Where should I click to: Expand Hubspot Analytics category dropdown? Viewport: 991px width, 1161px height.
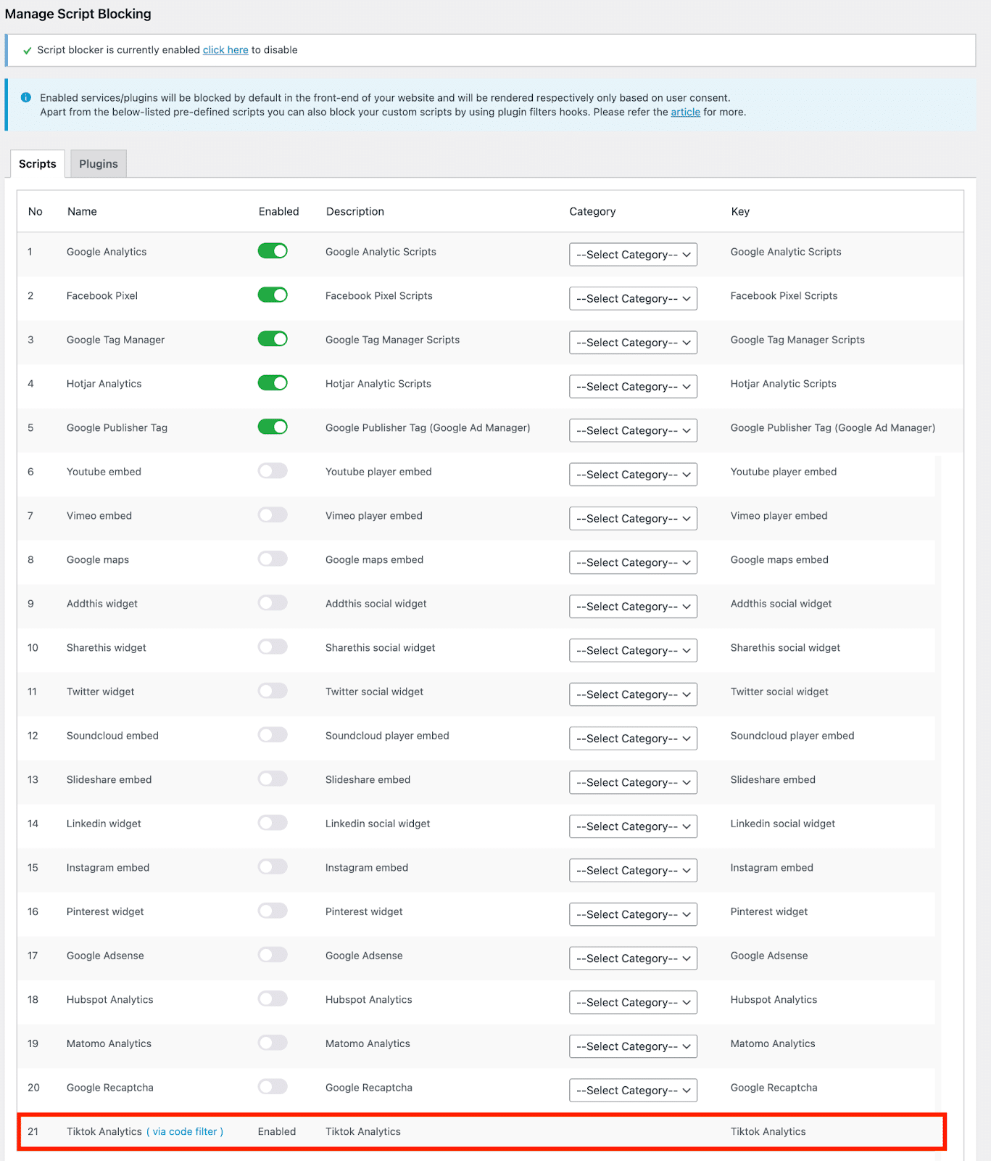(633, 1003)
